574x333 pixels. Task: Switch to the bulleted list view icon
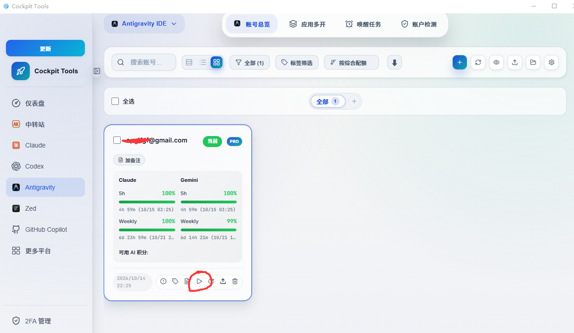tap(203, 62)
